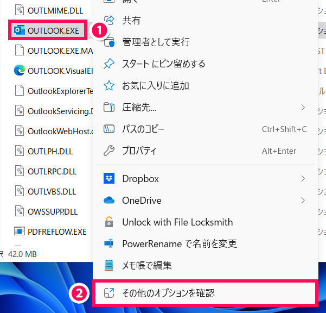
Task: Click the zip folder icon for 圧縮先
Action: pyautogui.click(x=109, y=108)
